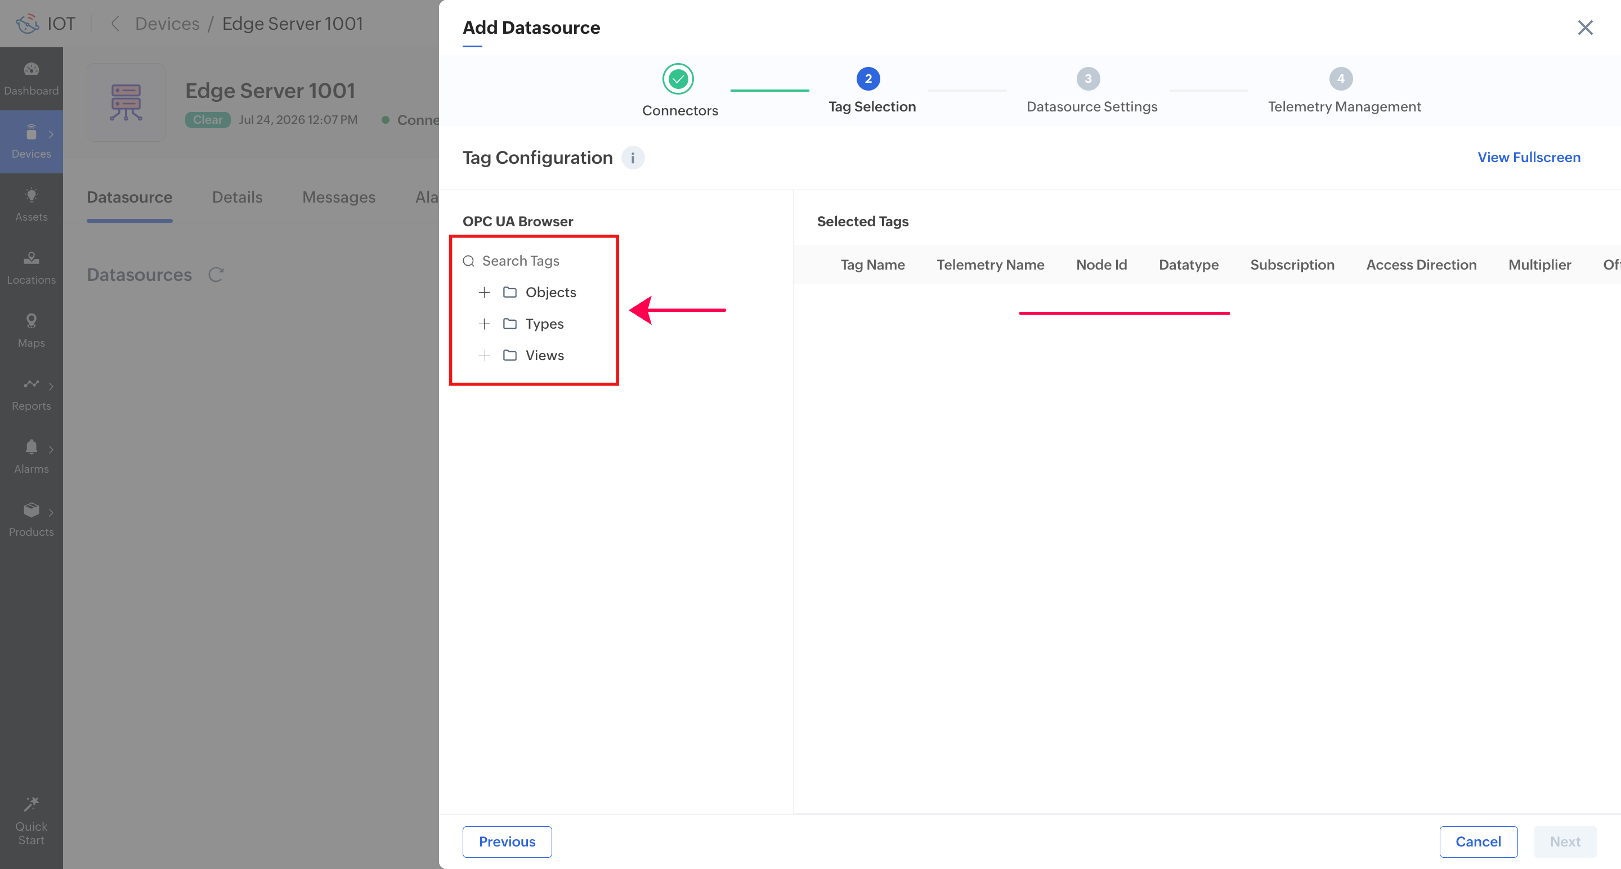
Task: Expand the Types tree node
Action: 484,324
